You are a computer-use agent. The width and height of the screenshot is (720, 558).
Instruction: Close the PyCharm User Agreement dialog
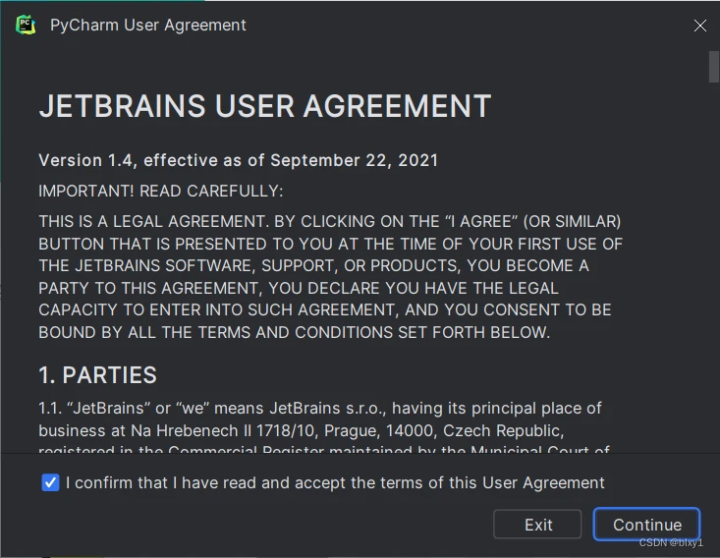699,26
